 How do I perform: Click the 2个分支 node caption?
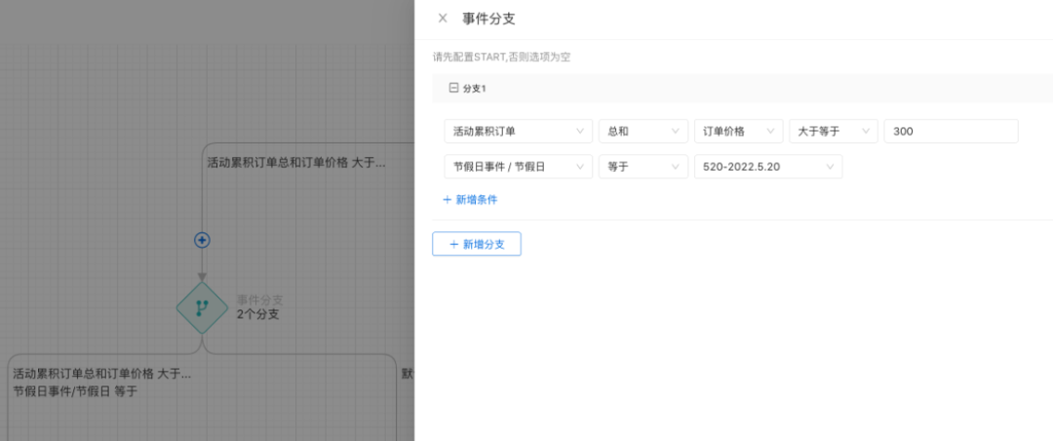[x=258, y=314]
